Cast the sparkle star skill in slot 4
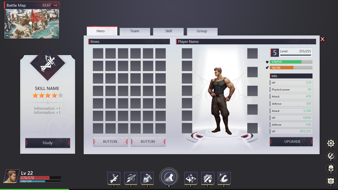 coord(191,178)
